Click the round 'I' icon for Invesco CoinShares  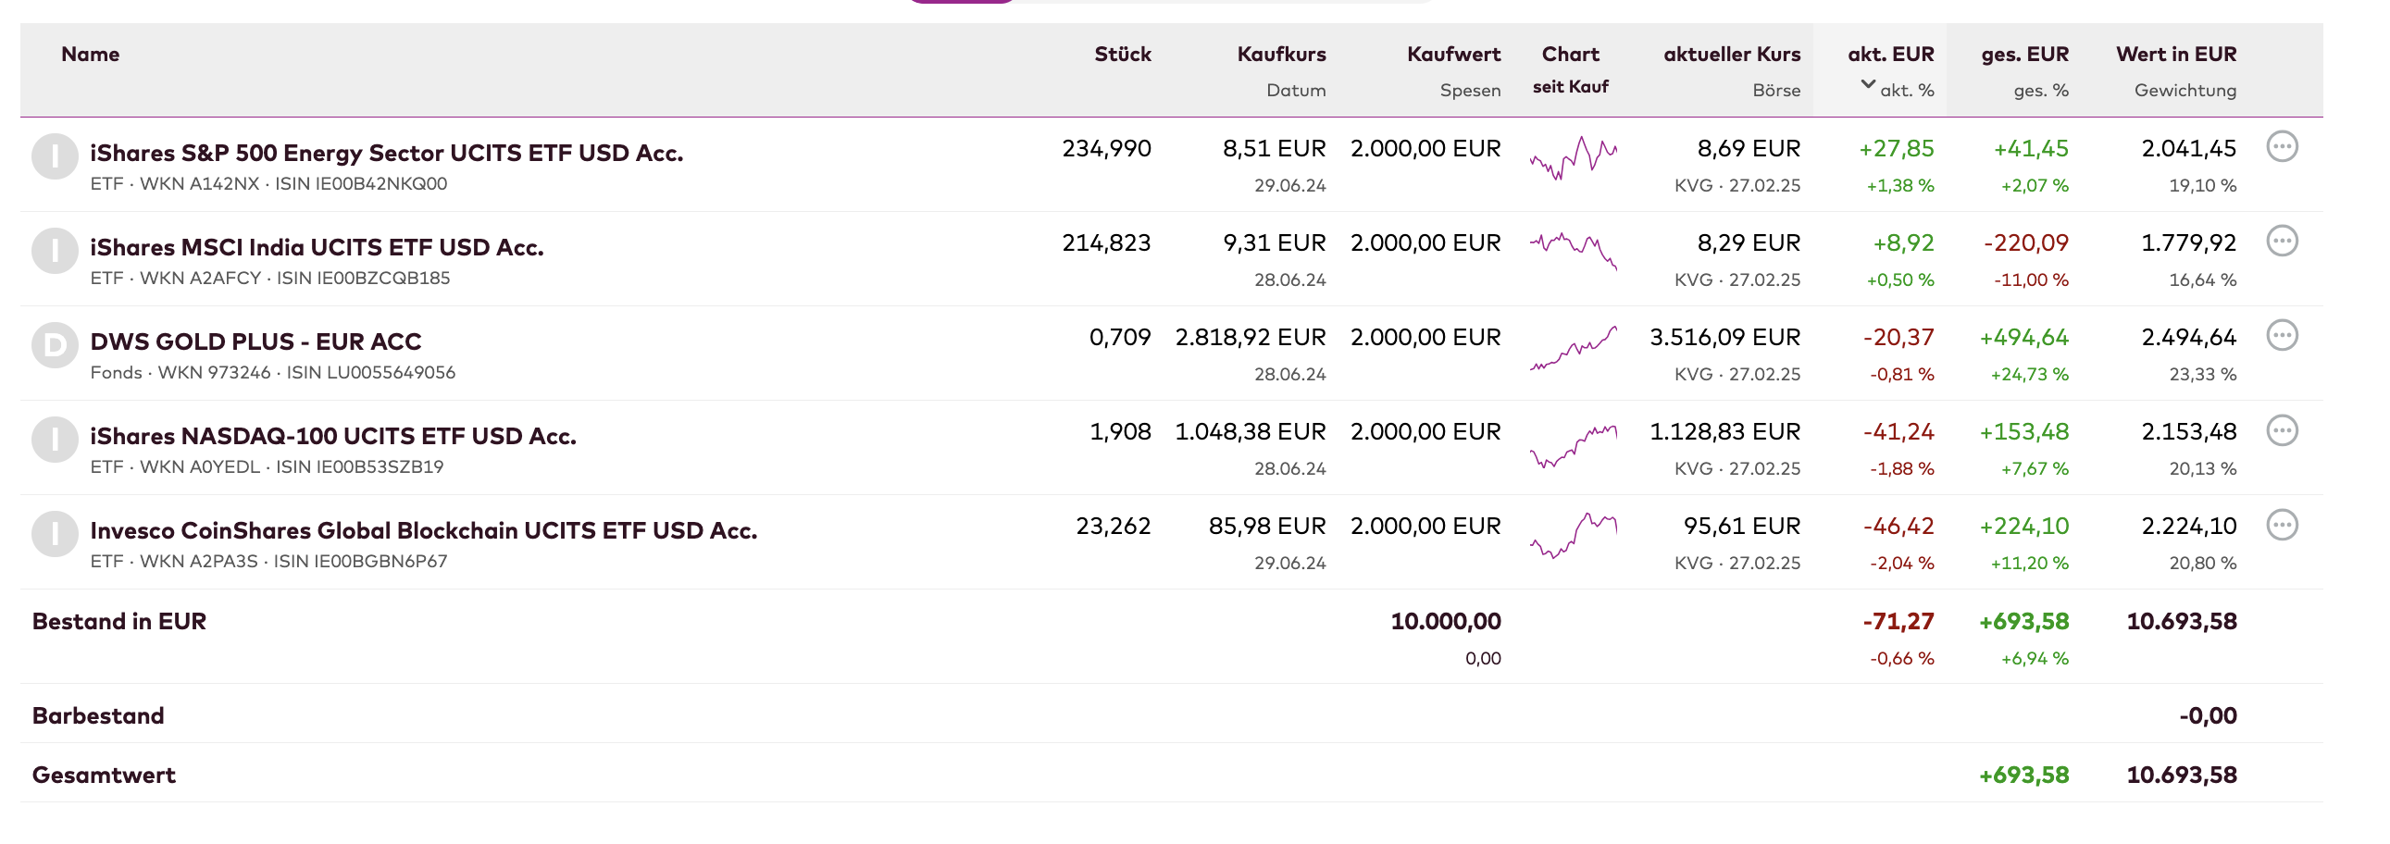click(55, 534)
